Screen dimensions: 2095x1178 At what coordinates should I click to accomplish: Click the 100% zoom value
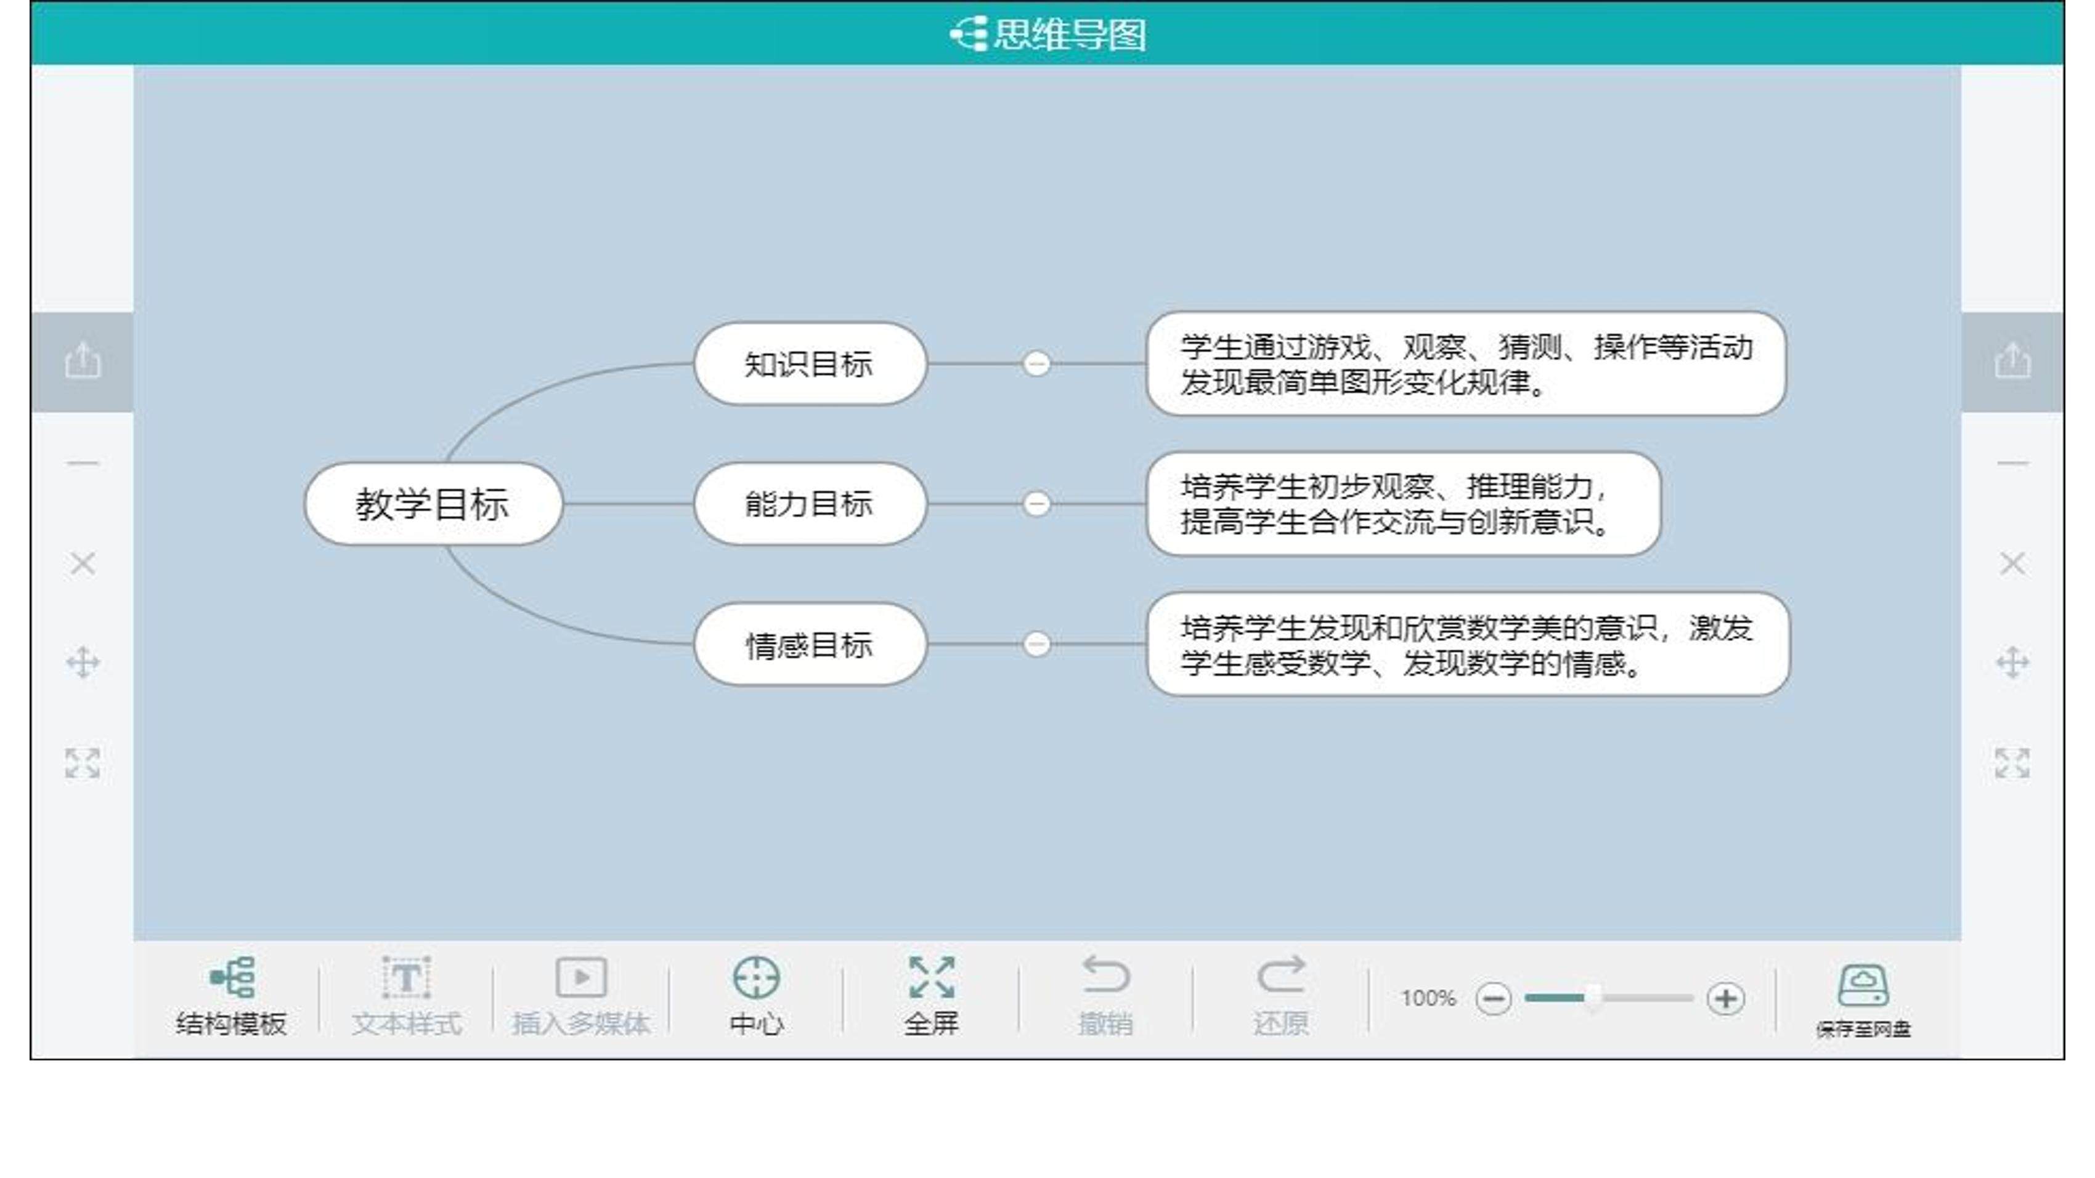(x=1428, y=998)
